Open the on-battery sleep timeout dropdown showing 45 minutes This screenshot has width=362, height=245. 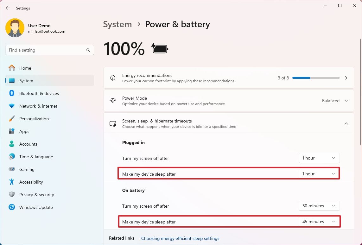(x=319, y=221)
